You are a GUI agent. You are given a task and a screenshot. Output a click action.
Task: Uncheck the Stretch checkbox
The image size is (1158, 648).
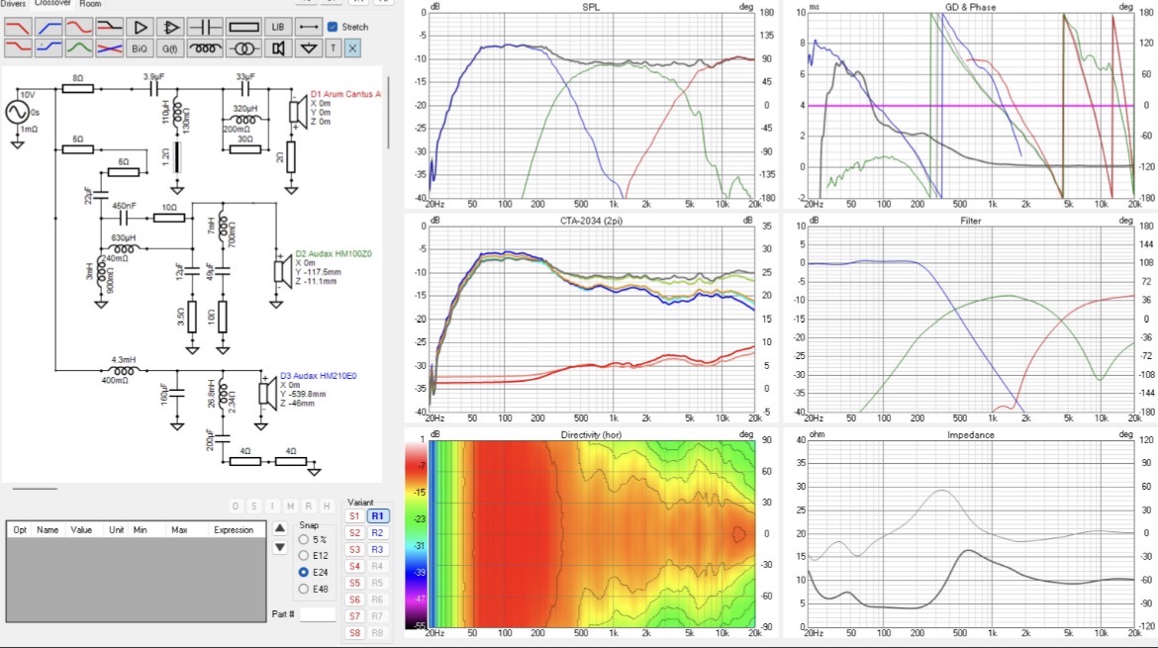pos(333,27)
